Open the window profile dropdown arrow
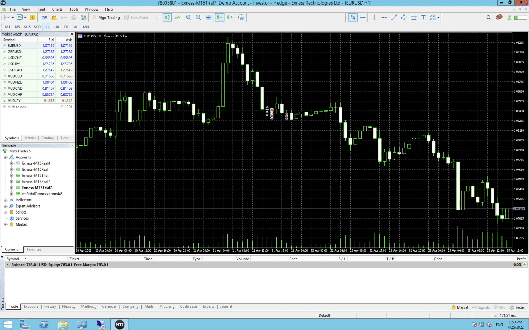Viewport: 529px width, 330px height. (x=25, y=18)
